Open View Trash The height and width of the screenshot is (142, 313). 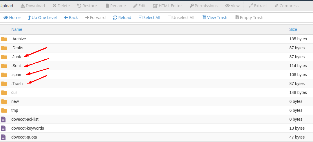215,18
